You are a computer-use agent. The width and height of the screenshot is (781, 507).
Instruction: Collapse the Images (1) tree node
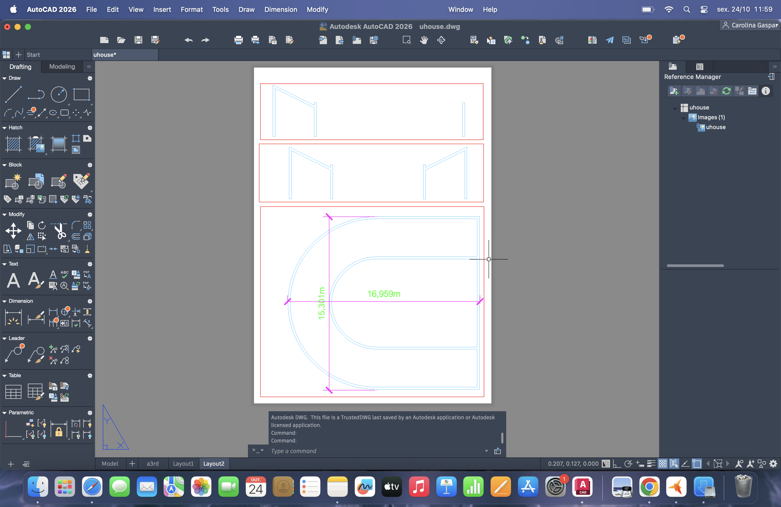(683, 117)
